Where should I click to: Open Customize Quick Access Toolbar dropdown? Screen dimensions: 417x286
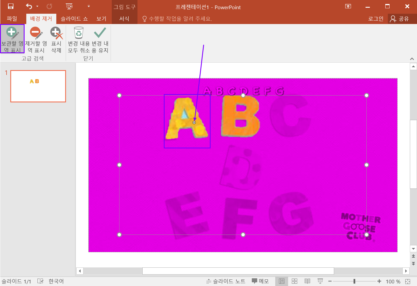pyautogui.click(x=89, y=6)
